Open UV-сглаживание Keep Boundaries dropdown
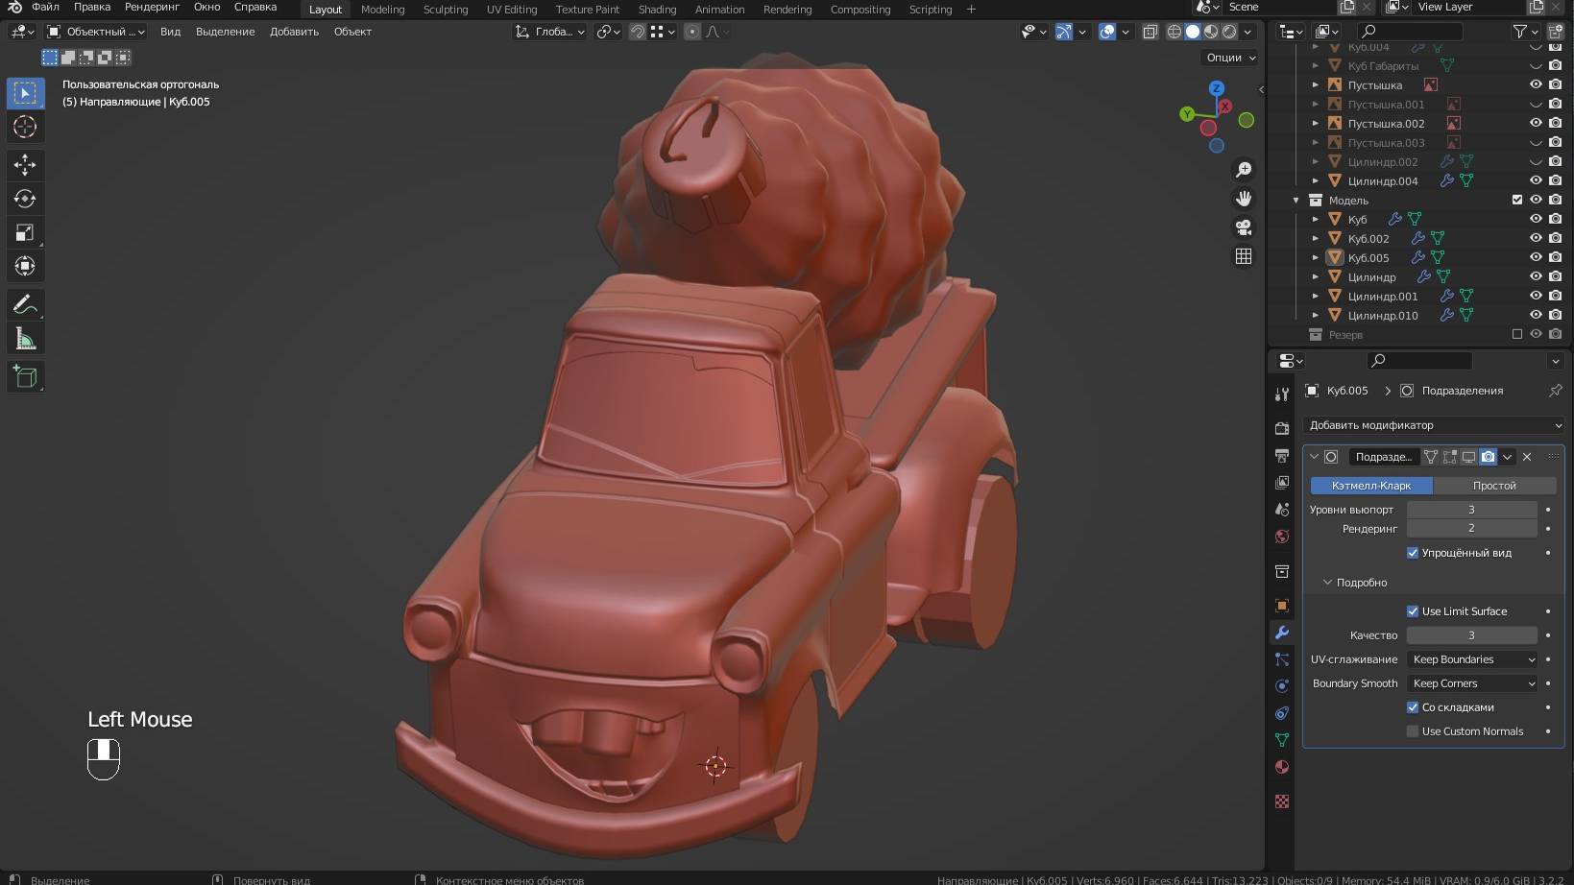Viewport: 1574px width, 885px height. click(x=1473, y=659)
